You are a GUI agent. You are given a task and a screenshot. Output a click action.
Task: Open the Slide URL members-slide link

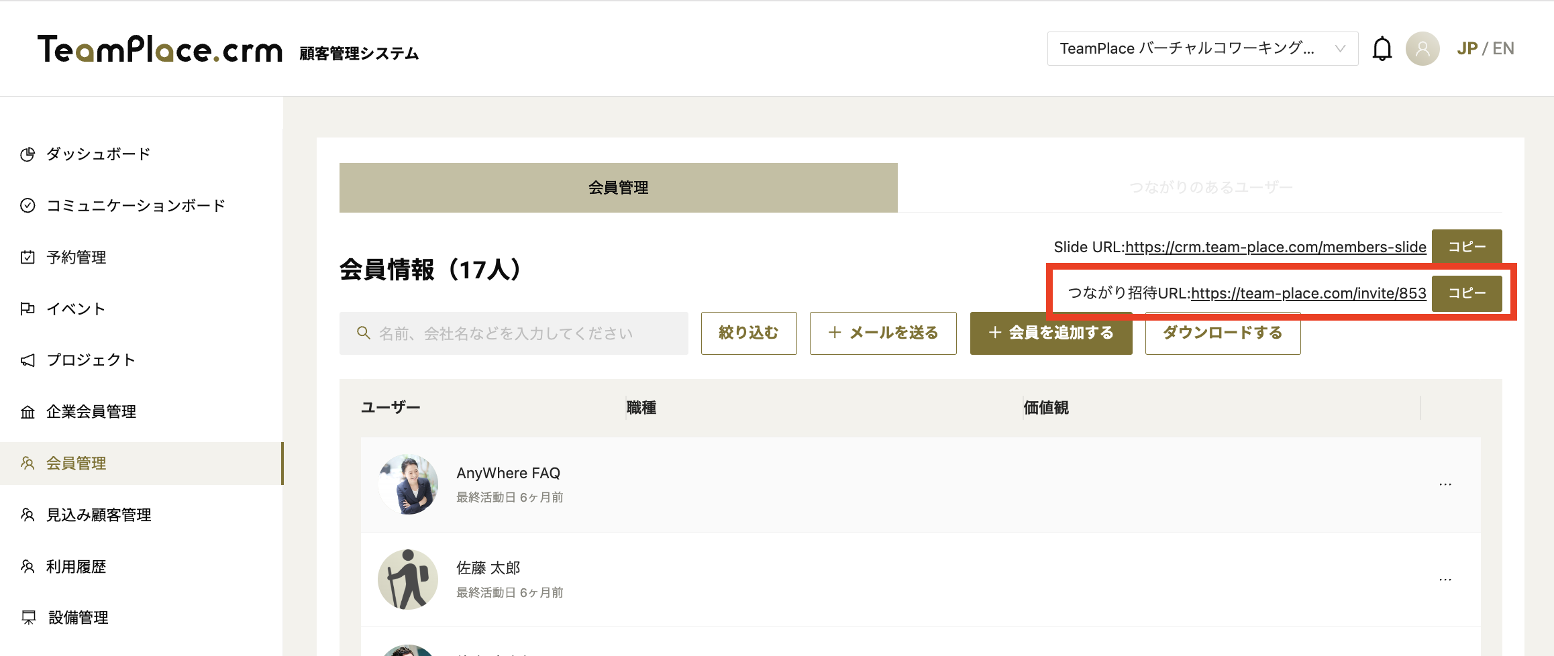click(x=1276, y=247)
